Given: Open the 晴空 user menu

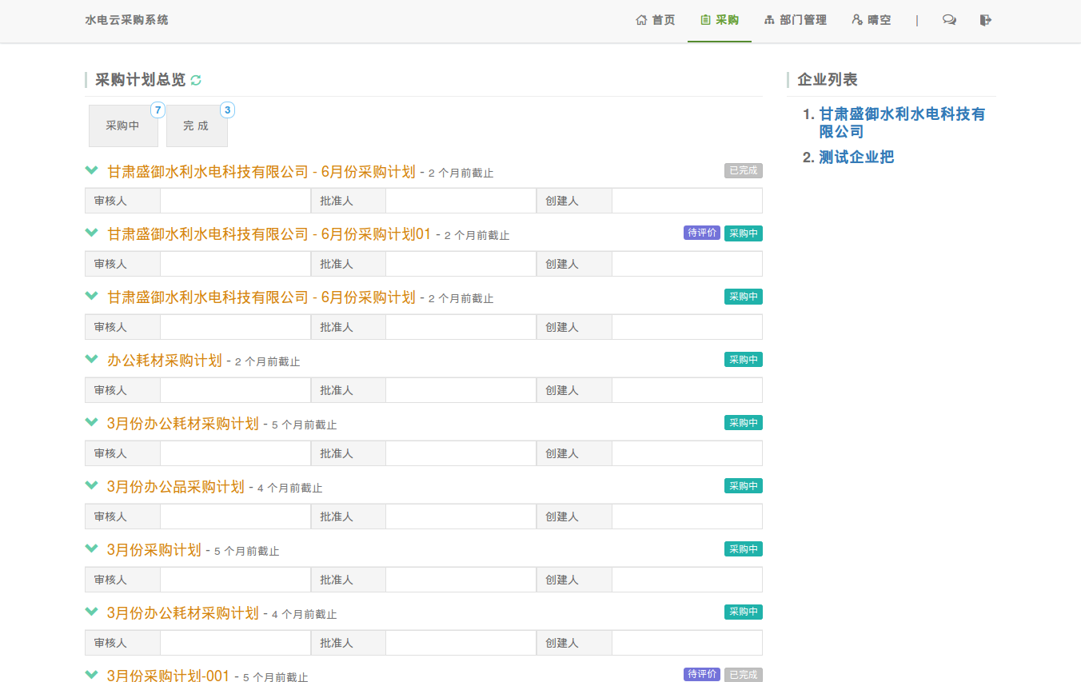Looking at the screenshot, I should pos(872,20).
